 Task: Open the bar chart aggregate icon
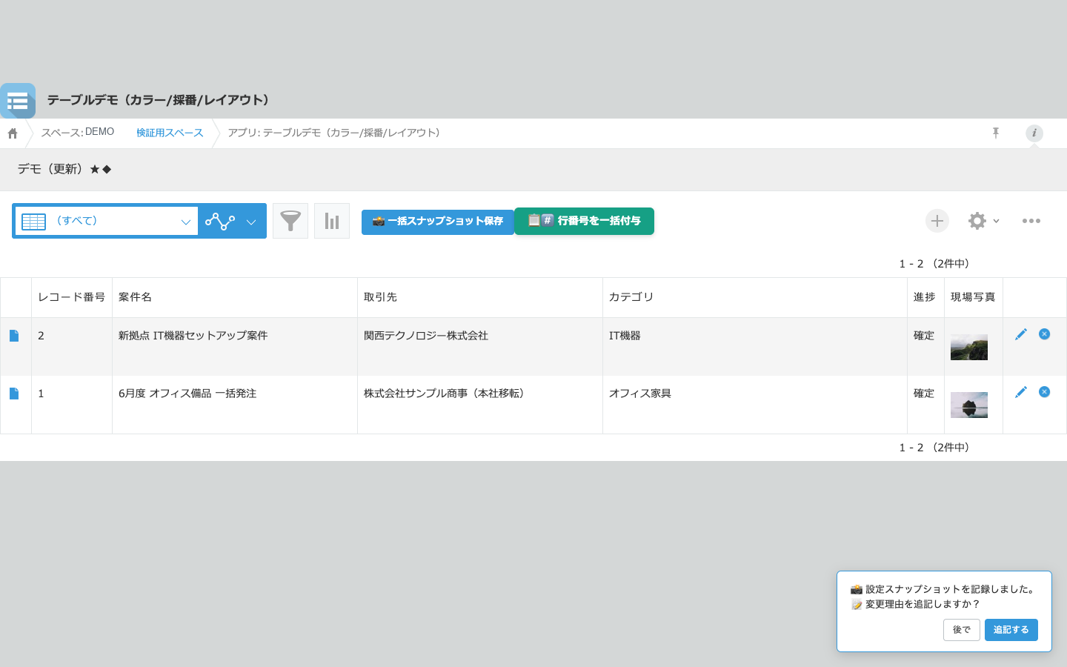click(x=332, y=221)
